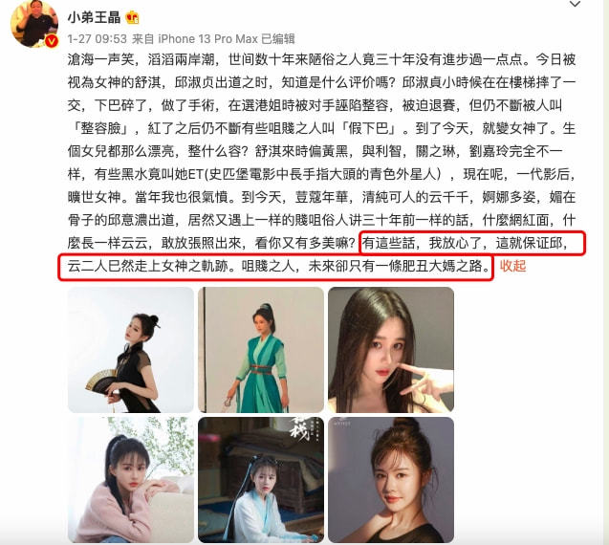
Task: Open photo of woman in black qipao holding fan
Action: click(x=130, y=350)
